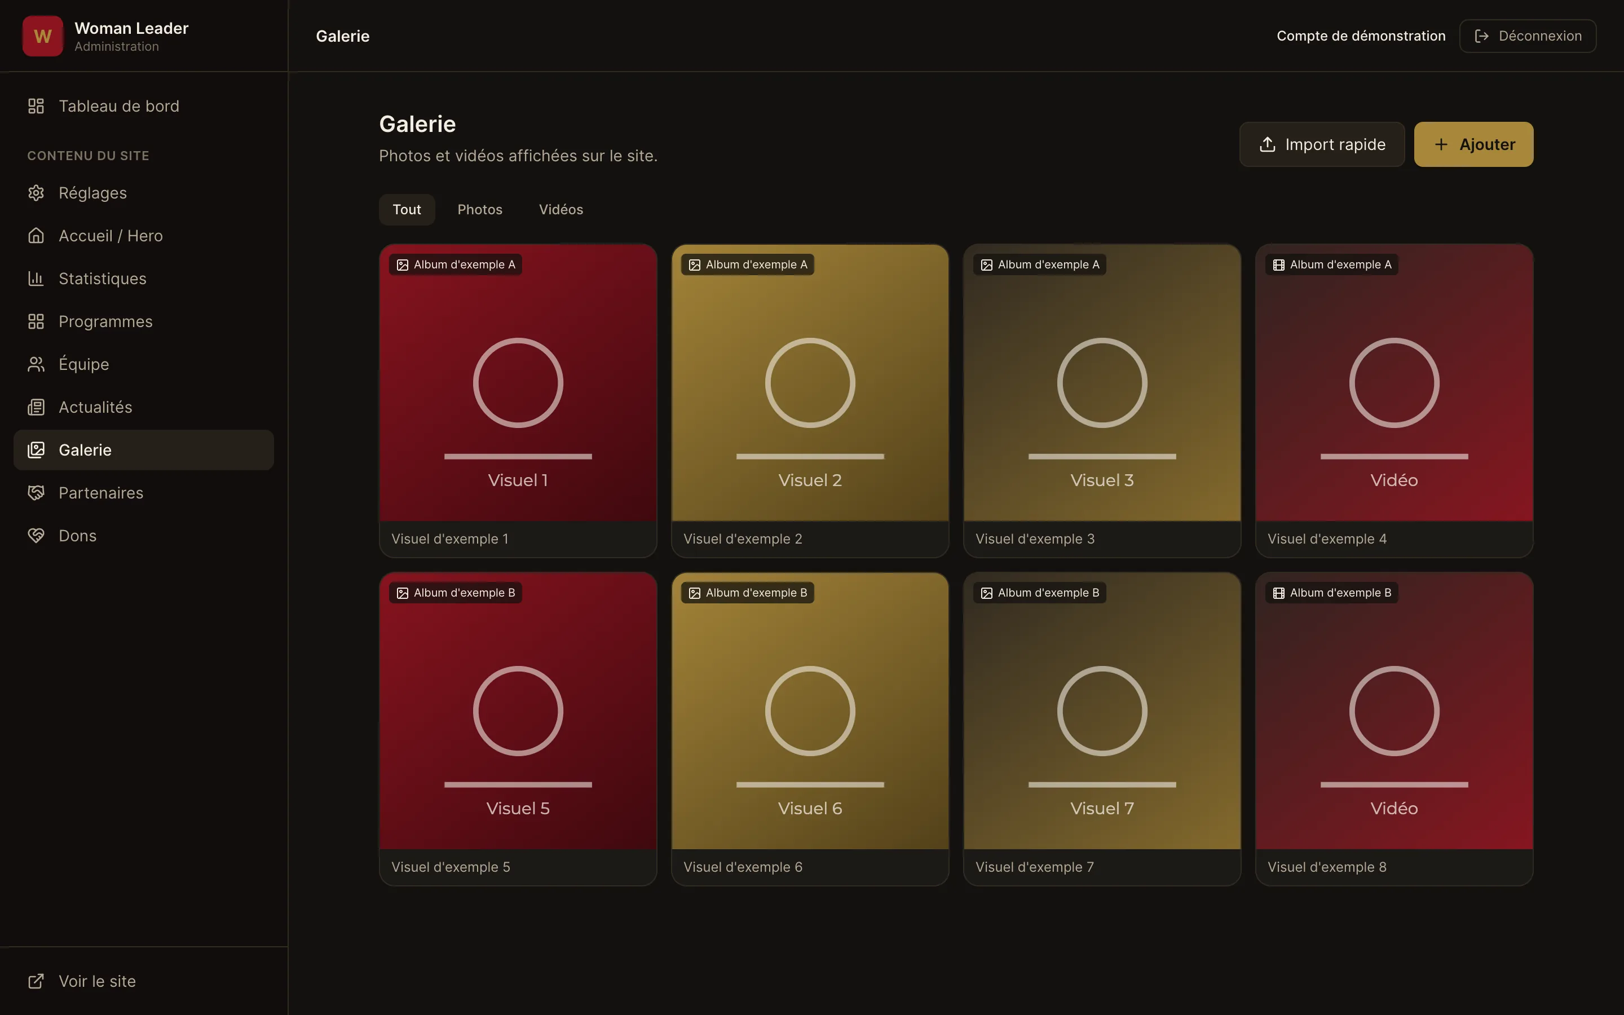
Task: Click the Galerie images icon in sidebar
Action: 36,450
